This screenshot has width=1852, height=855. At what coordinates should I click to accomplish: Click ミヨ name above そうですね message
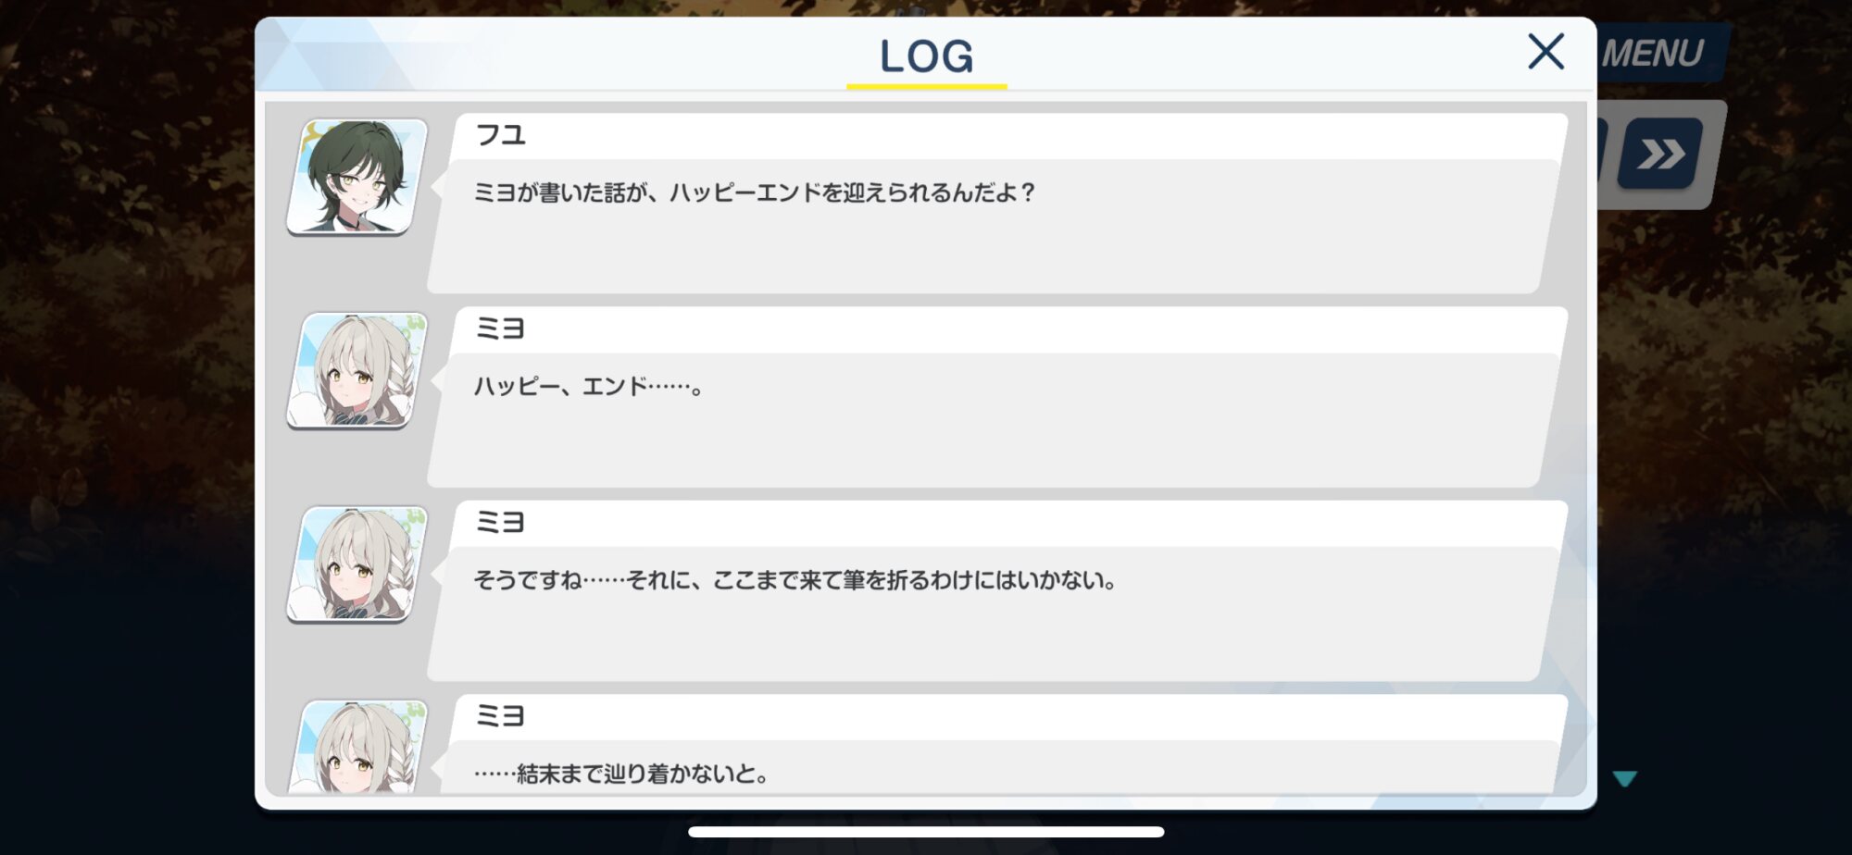(x=500, y=523)
